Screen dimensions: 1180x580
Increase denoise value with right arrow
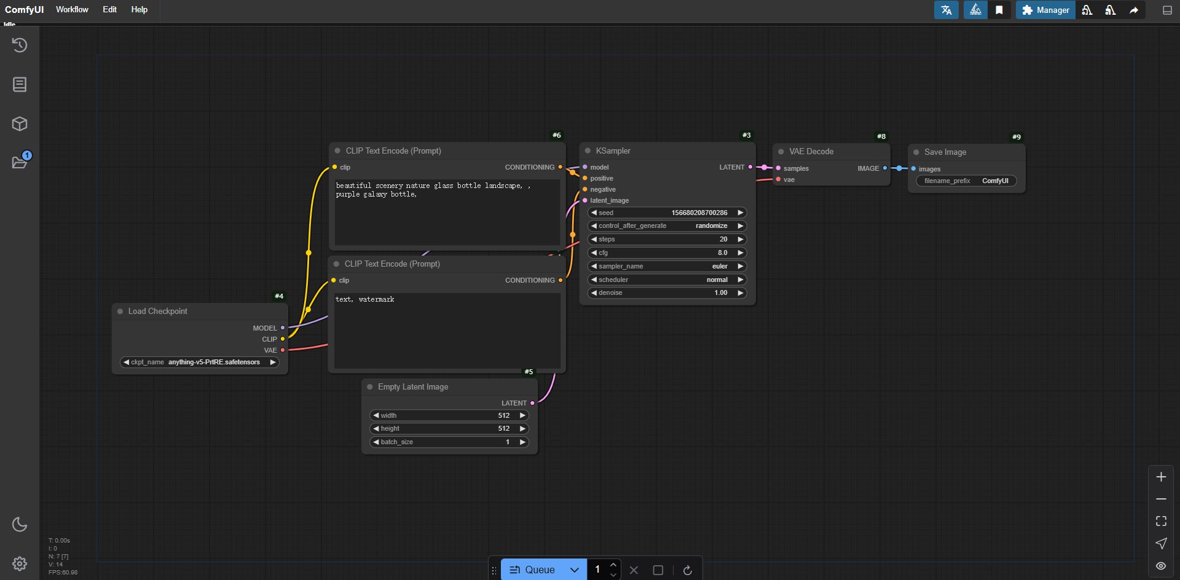click(x=741, y=292)
